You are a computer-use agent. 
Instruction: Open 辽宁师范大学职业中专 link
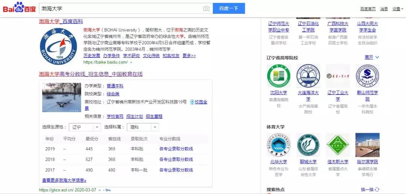point(279,27)
